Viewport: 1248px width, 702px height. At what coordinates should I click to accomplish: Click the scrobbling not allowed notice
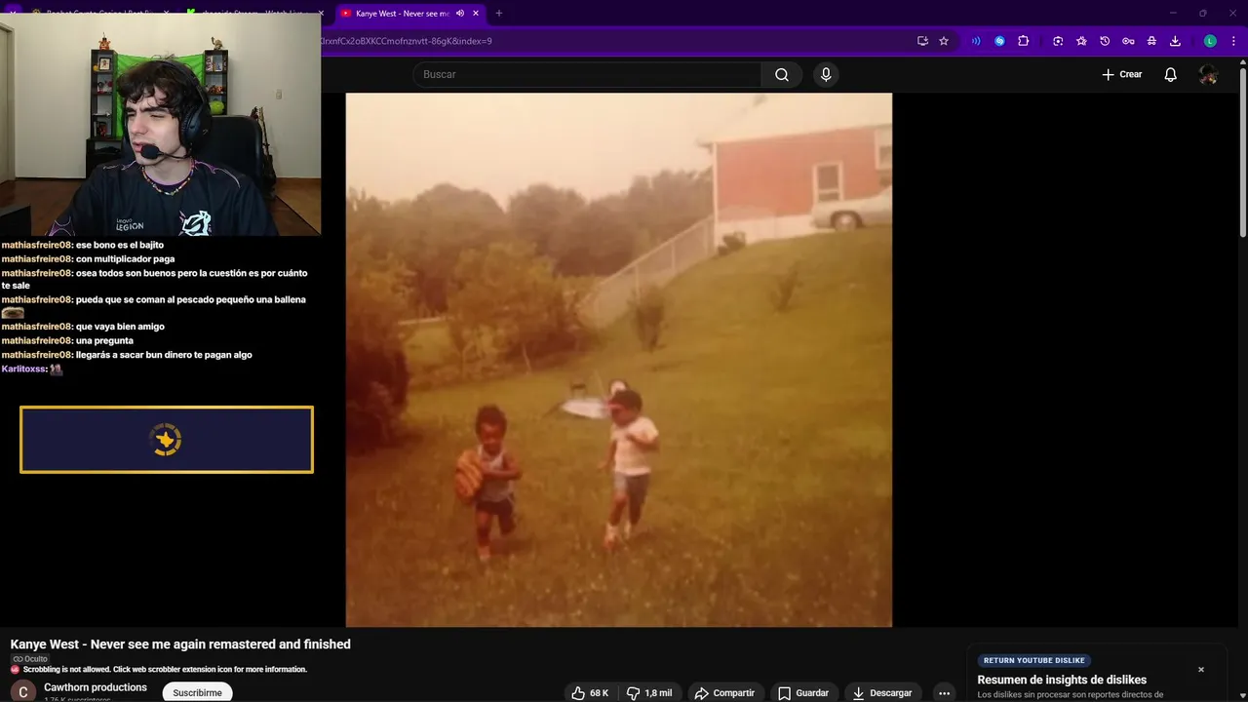(x=164, y=670)
